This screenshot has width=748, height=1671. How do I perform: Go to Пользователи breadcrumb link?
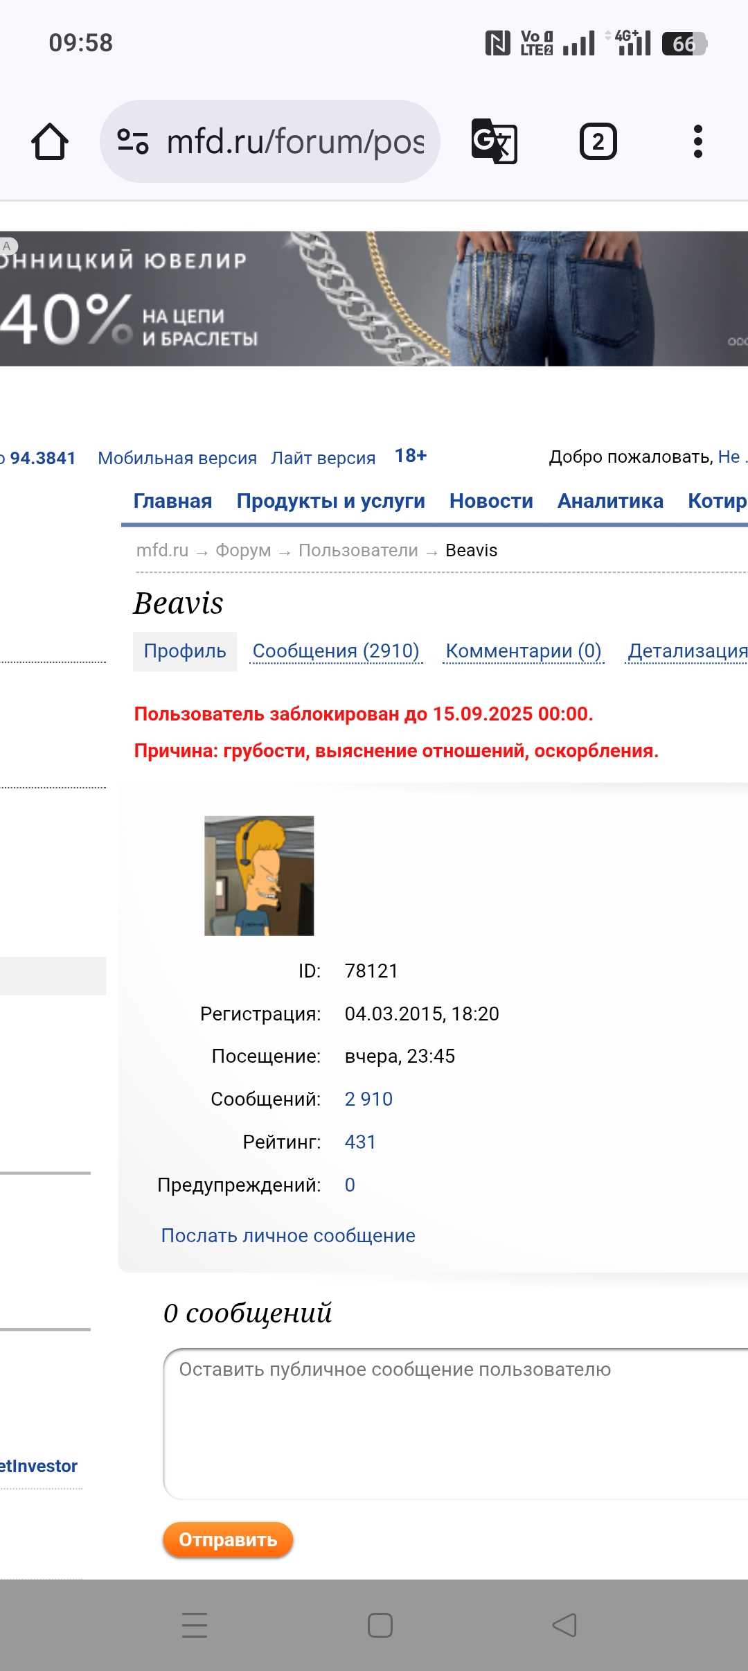click(358, 550)
